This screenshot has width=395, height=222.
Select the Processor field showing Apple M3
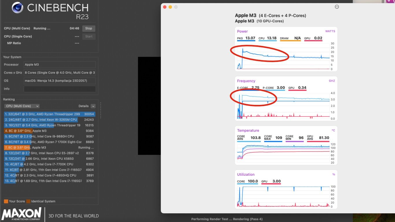(60, 64)
